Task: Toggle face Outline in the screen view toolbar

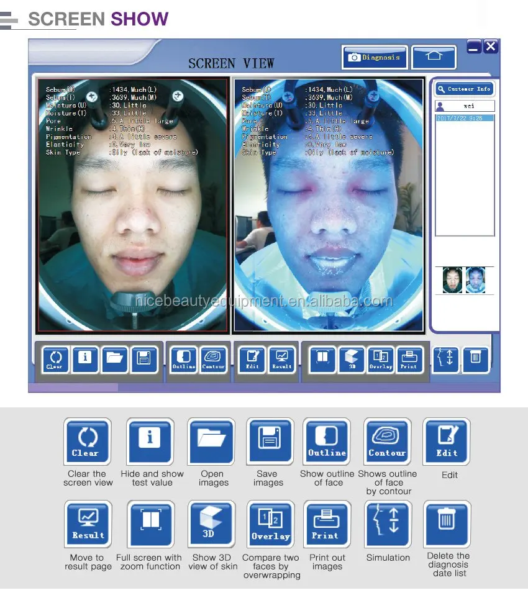Action: click(184, 360)
